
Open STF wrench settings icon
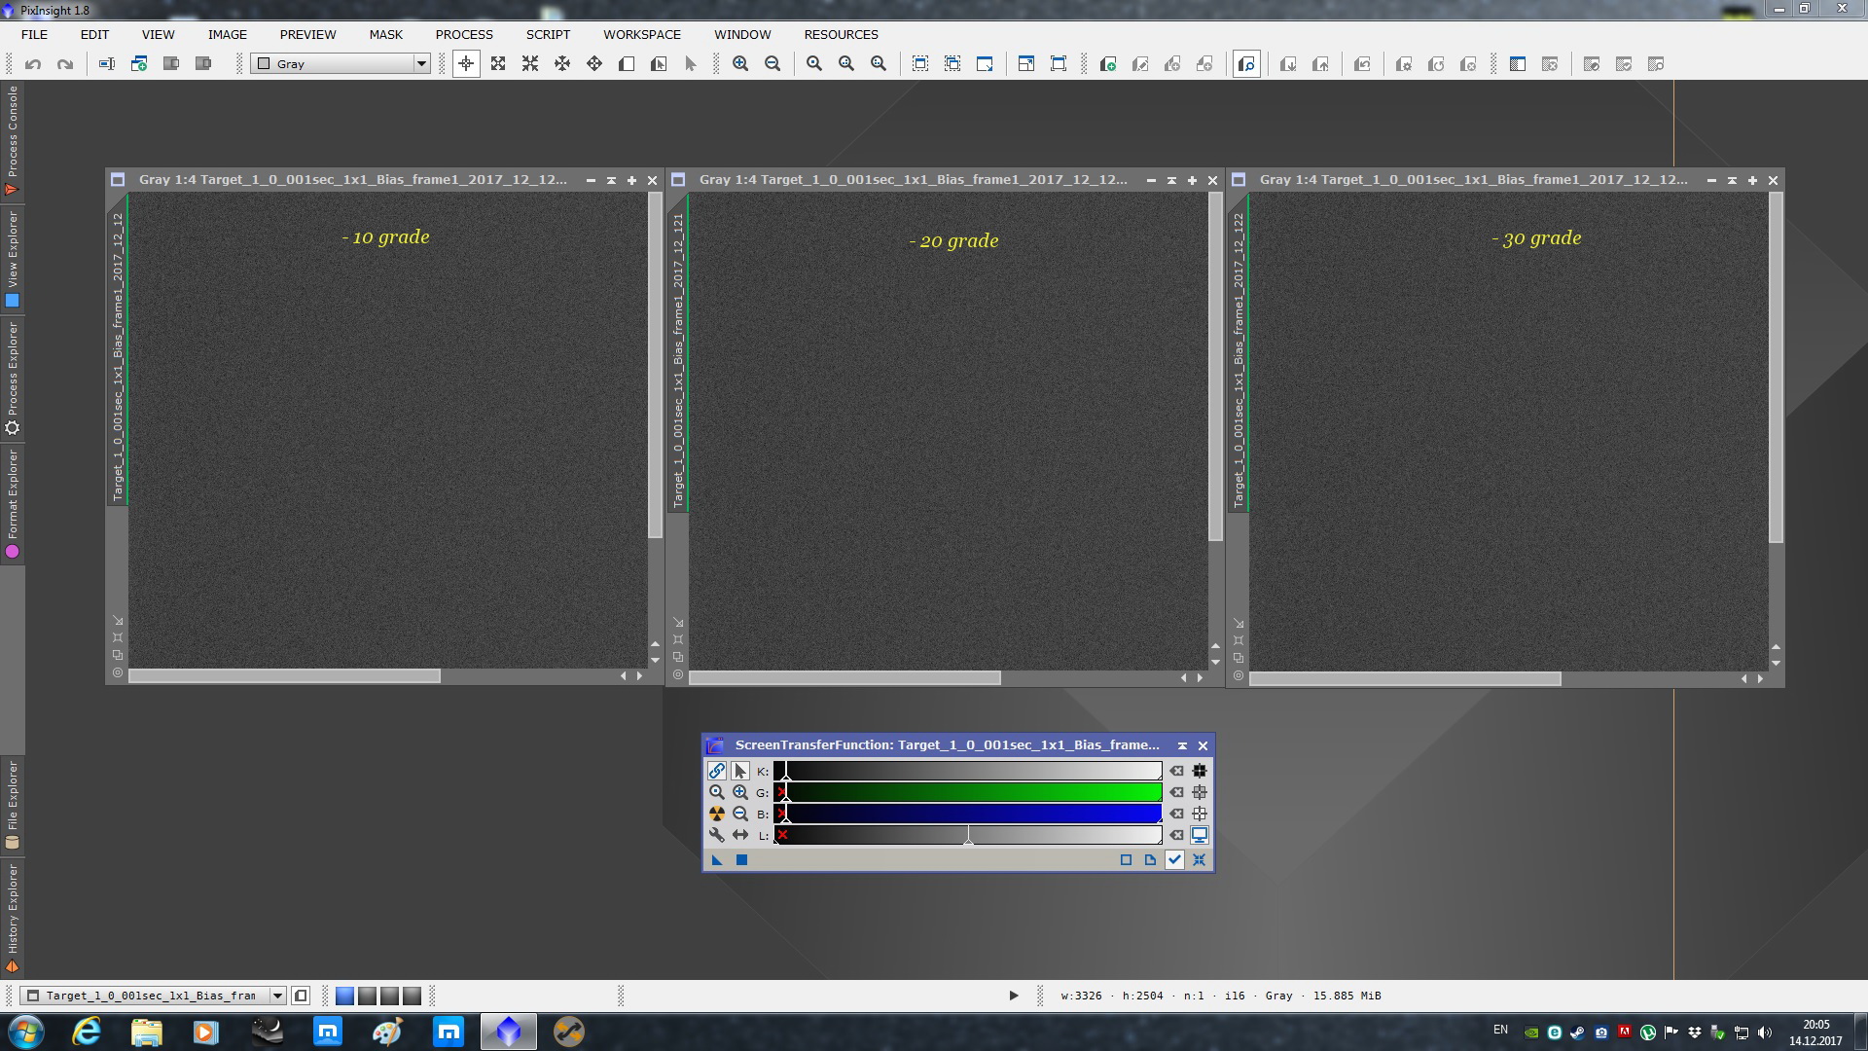(717, 835)
